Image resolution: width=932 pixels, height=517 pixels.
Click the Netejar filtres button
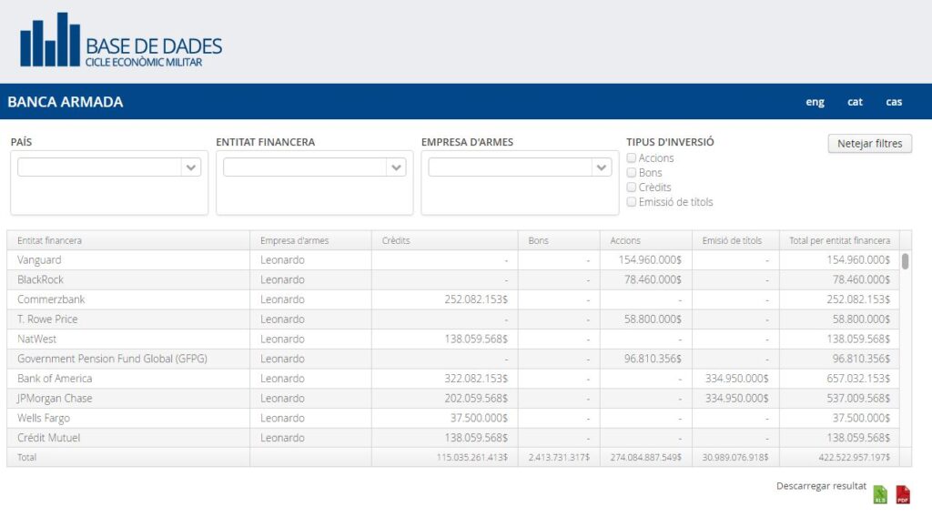coord(869,143)
